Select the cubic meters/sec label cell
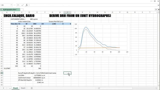Screen dimensions: 160x90 coord(24,21)
